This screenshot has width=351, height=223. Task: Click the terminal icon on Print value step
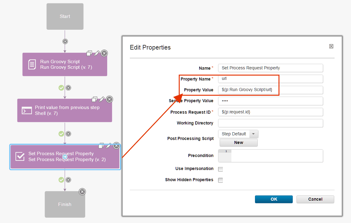tap(27, 110)
